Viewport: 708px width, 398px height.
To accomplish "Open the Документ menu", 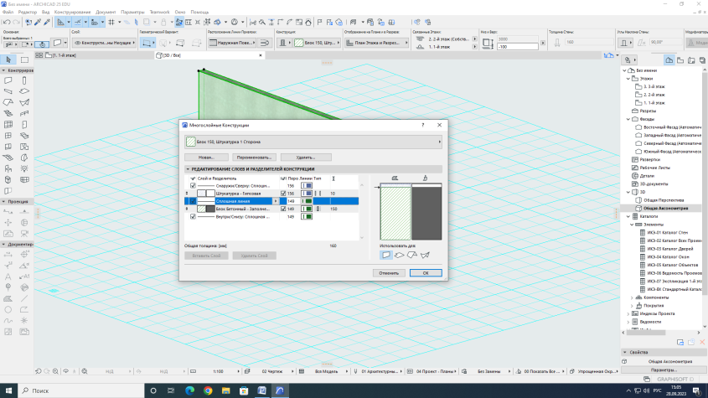I will pyautogui.click(x=106, y=13).
